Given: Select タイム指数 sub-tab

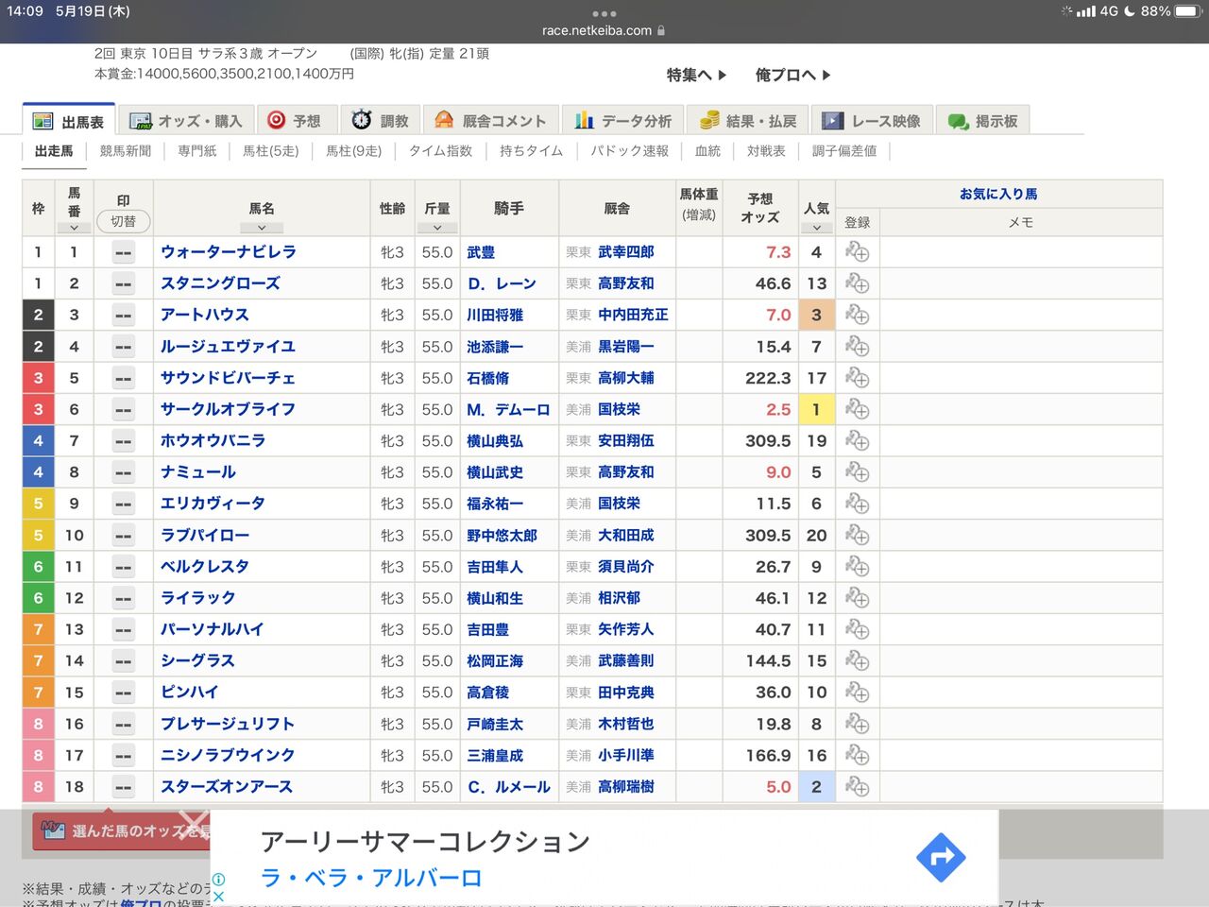Looking at the screenshot, I should pyautogui.click(x=440, y=151).
